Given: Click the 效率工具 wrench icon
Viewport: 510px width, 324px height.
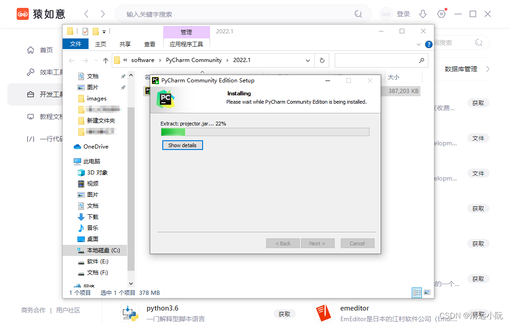Looking at the screenshot, I should [x=31, y=72].
